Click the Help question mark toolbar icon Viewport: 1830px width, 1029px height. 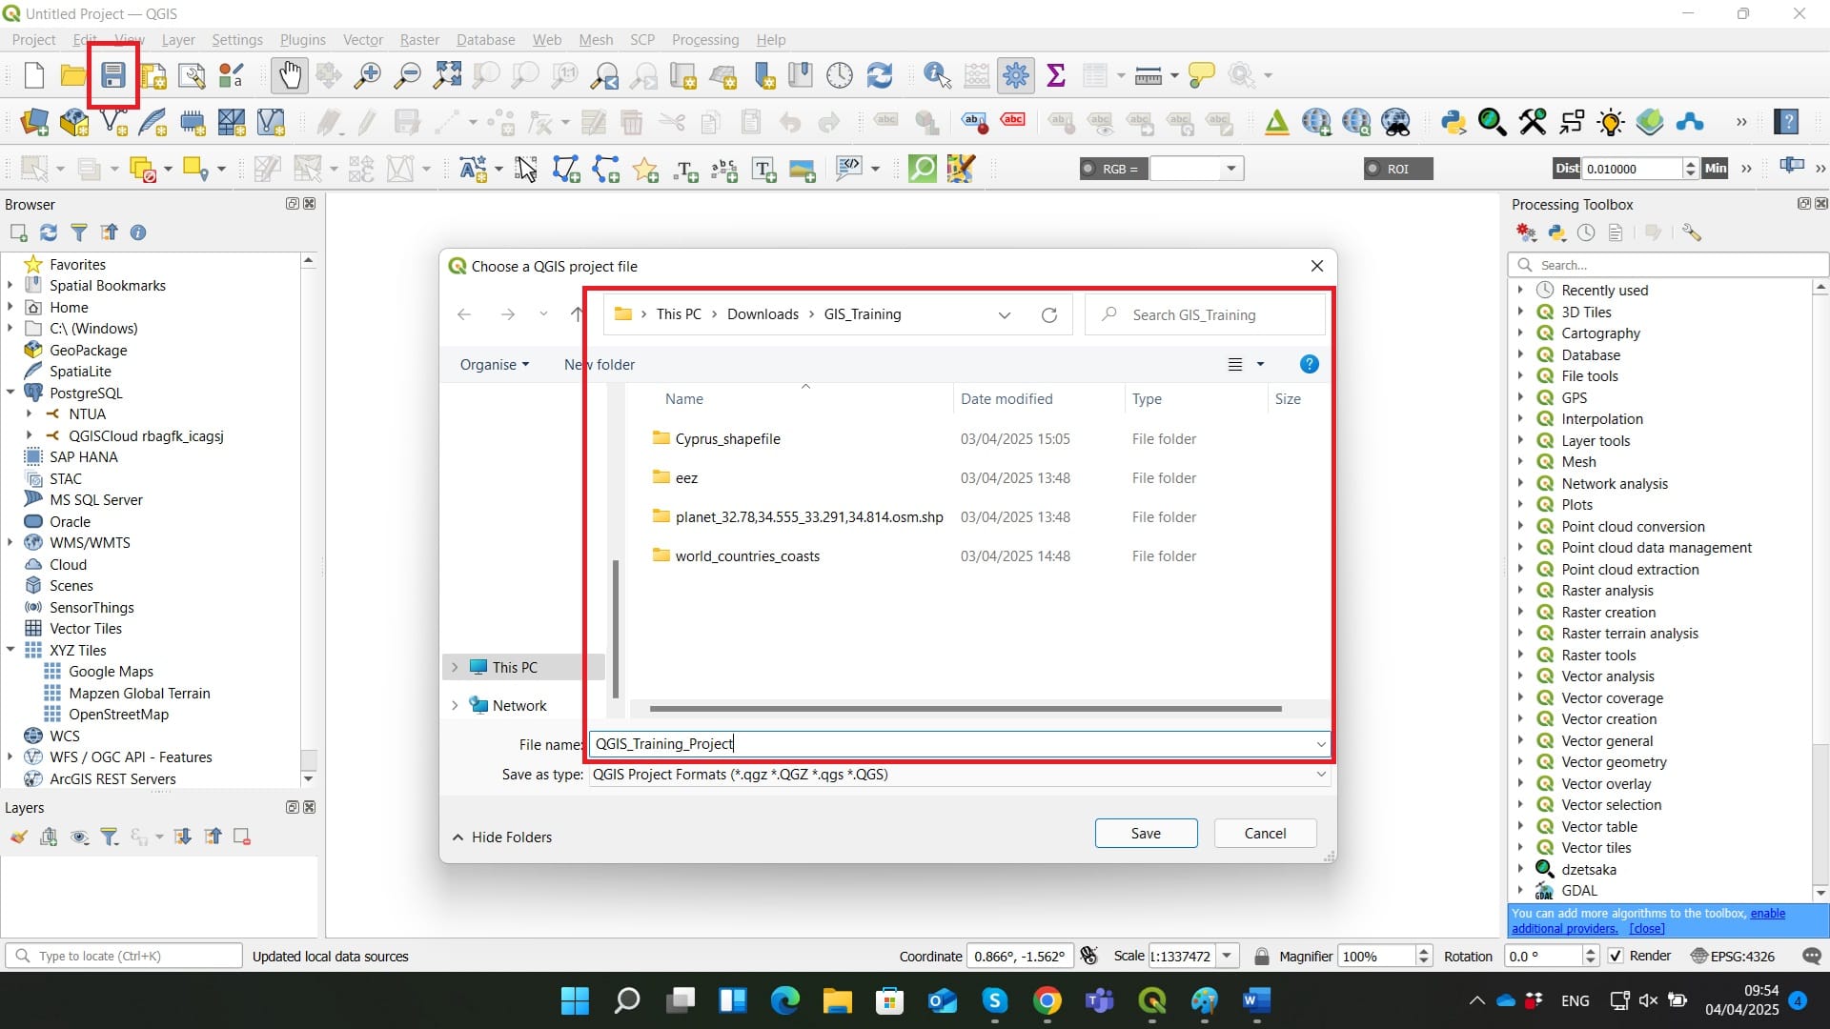tap(1787, 122)
